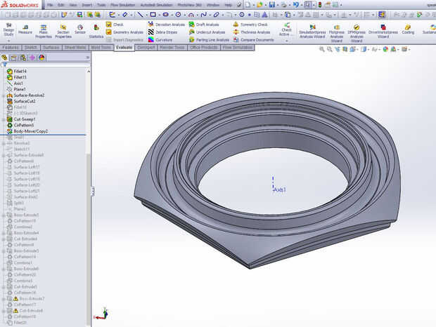Switch to the Sketch tab
This screenshot has width=436, height=327.
pyautogui.click(x=30, y=48)
